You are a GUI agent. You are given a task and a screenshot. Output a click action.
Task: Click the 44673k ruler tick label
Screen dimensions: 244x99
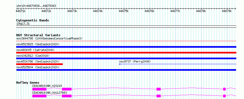pyautogui.click(x=72, y=11)
